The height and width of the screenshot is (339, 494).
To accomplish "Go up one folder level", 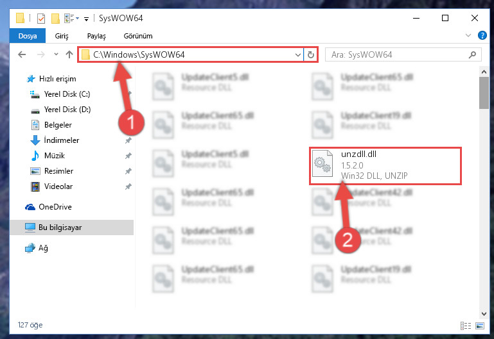I will (x=69, y=54).
